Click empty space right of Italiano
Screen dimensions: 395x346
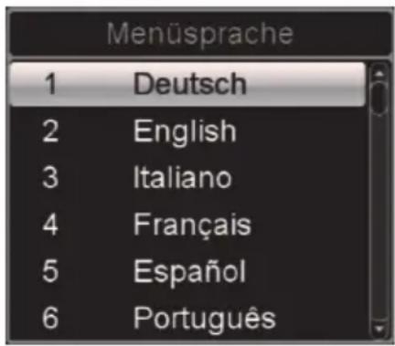(299, 178)
